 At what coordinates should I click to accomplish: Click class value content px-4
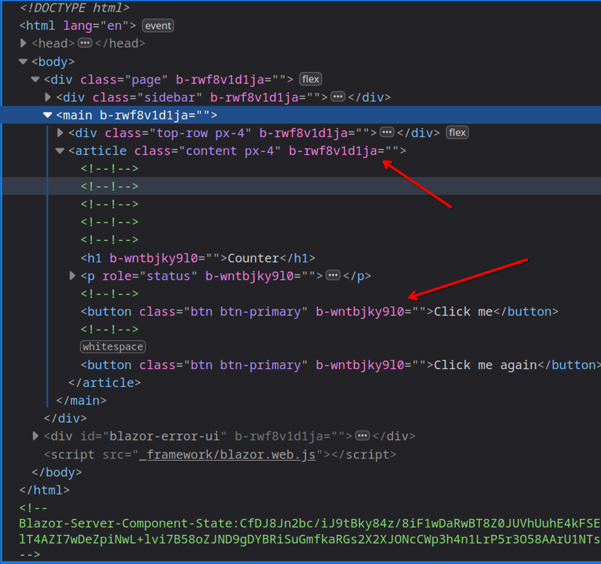pos(230,151)
